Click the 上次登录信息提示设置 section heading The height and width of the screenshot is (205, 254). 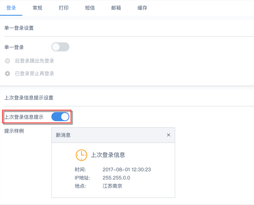pos(29,98)
